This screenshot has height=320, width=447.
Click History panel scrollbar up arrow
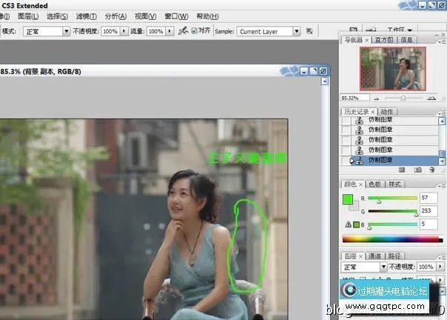coord(442,121)
